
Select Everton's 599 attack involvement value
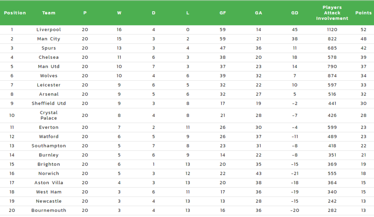point(332,127)
